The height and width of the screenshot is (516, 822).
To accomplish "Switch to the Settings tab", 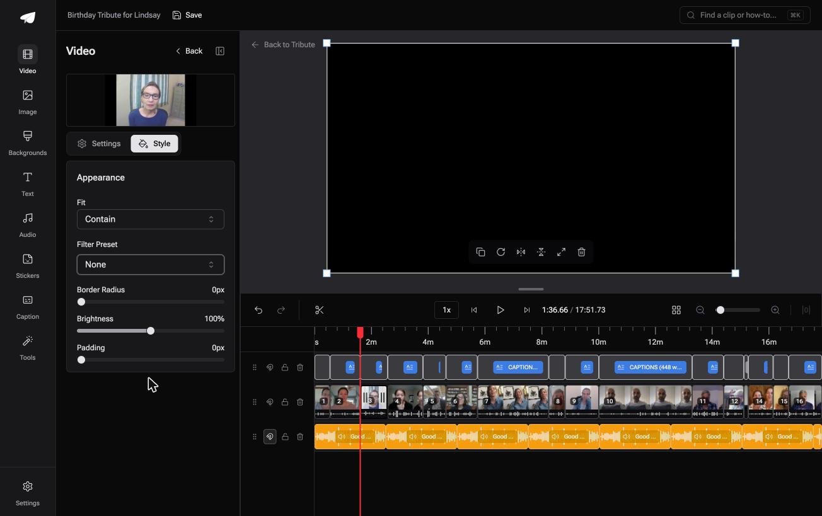I will (x=99, y=144).
